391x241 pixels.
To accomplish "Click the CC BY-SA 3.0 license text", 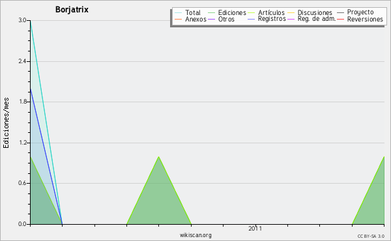I will point(371,236).
